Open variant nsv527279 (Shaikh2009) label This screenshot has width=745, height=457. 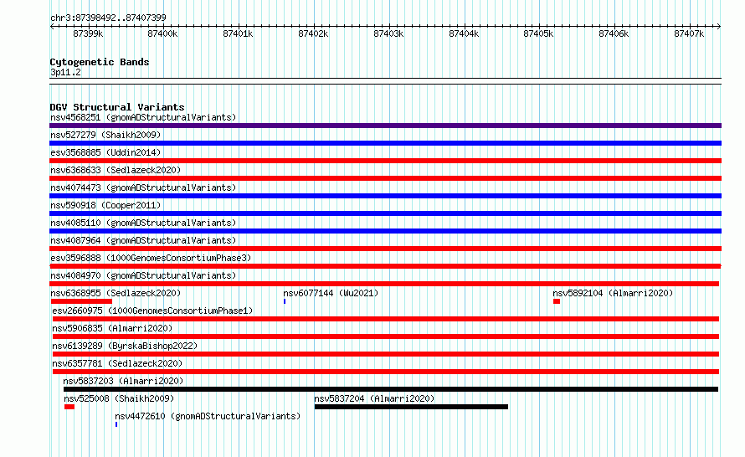coord(105,135)
